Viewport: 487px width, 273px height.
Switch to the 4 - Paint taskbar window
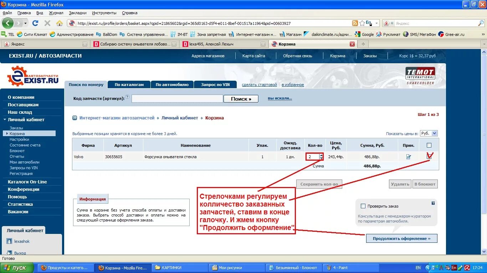(351, 268)
